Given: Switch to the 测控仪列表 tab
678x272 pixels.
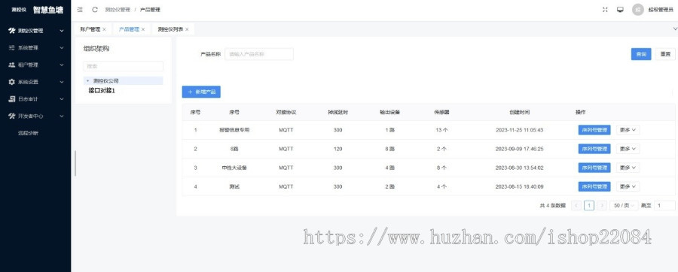Looking at the screenshot, I should point(170,29).
